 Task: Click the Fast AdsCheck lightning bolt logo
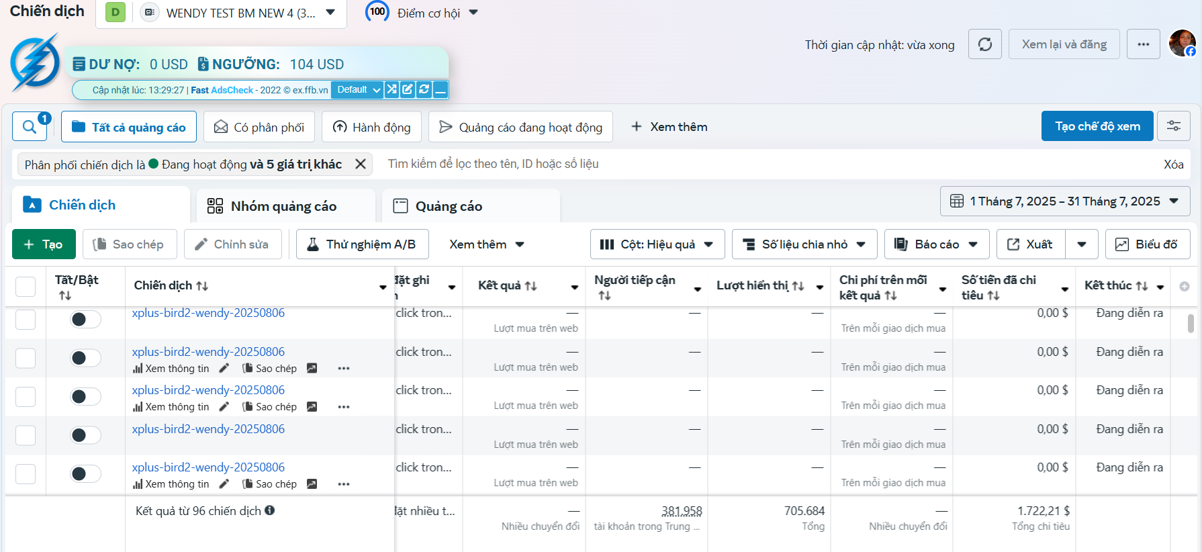coord(35,62)
